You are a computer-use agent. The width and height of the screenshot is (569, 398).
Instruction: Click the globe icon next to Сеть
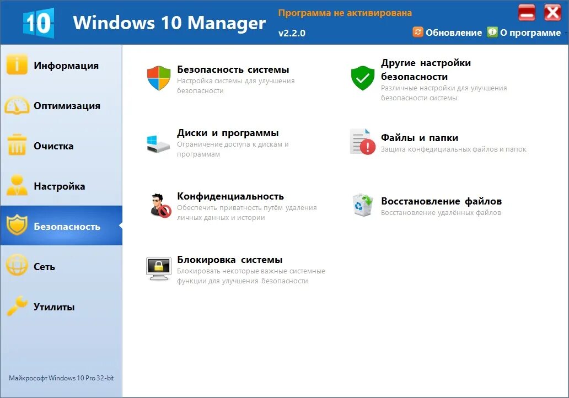(17, 265)
